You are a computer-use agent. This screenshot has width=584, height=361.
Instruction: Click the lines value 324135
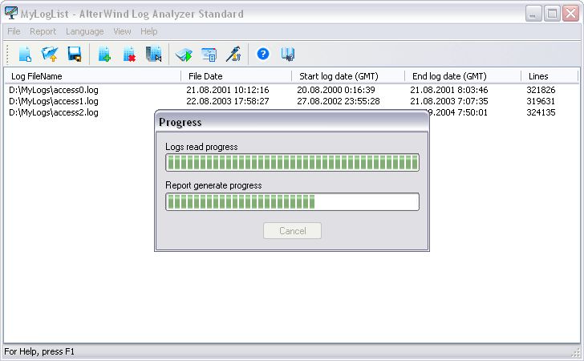(x=541, y=112)
